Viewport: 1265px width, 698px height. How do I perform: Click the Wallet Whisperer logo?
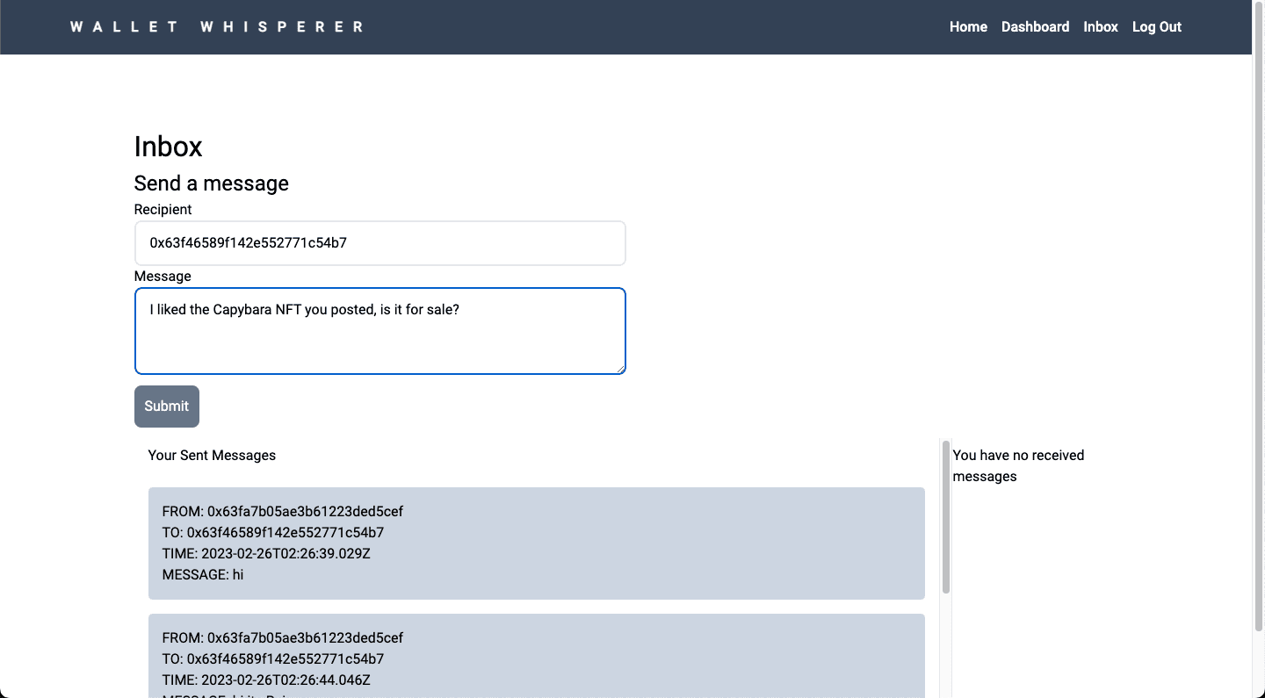(x=216, y=26)
